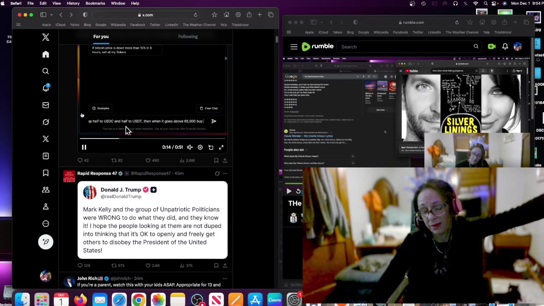Share the tweet with 490 likes
Viewport: 544px width, 306px height.
225,160
